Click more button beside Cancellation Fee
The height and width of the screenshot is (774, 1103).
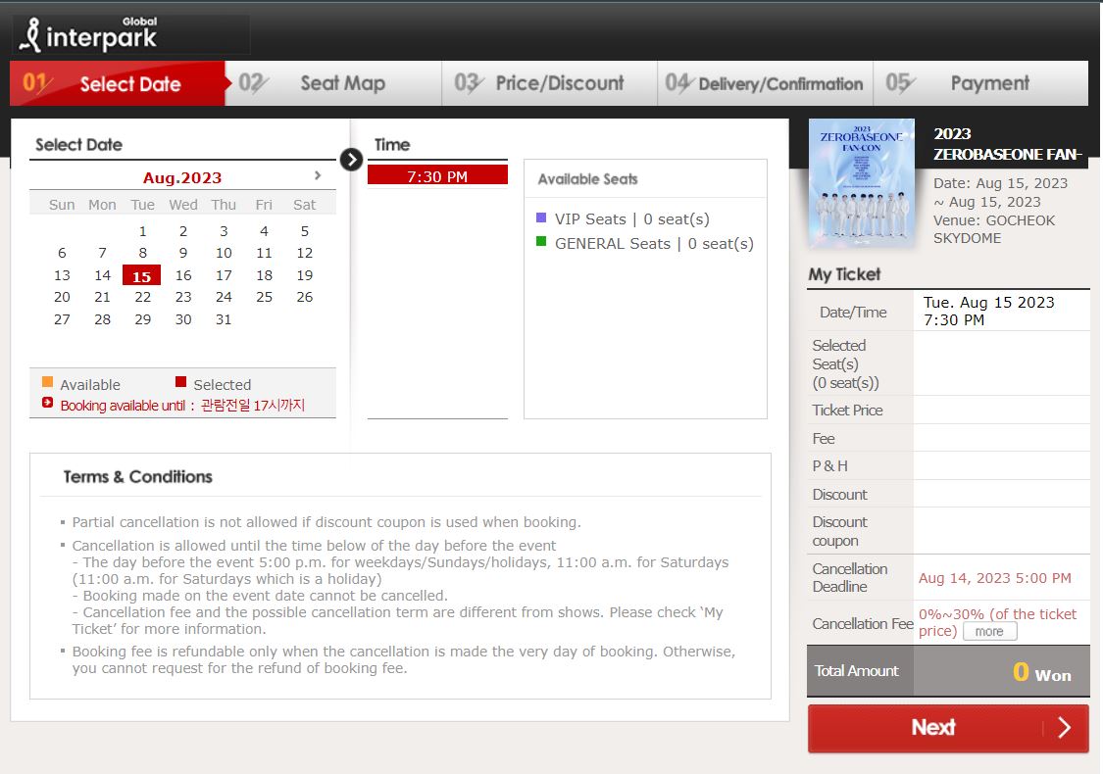click(989, 631)
